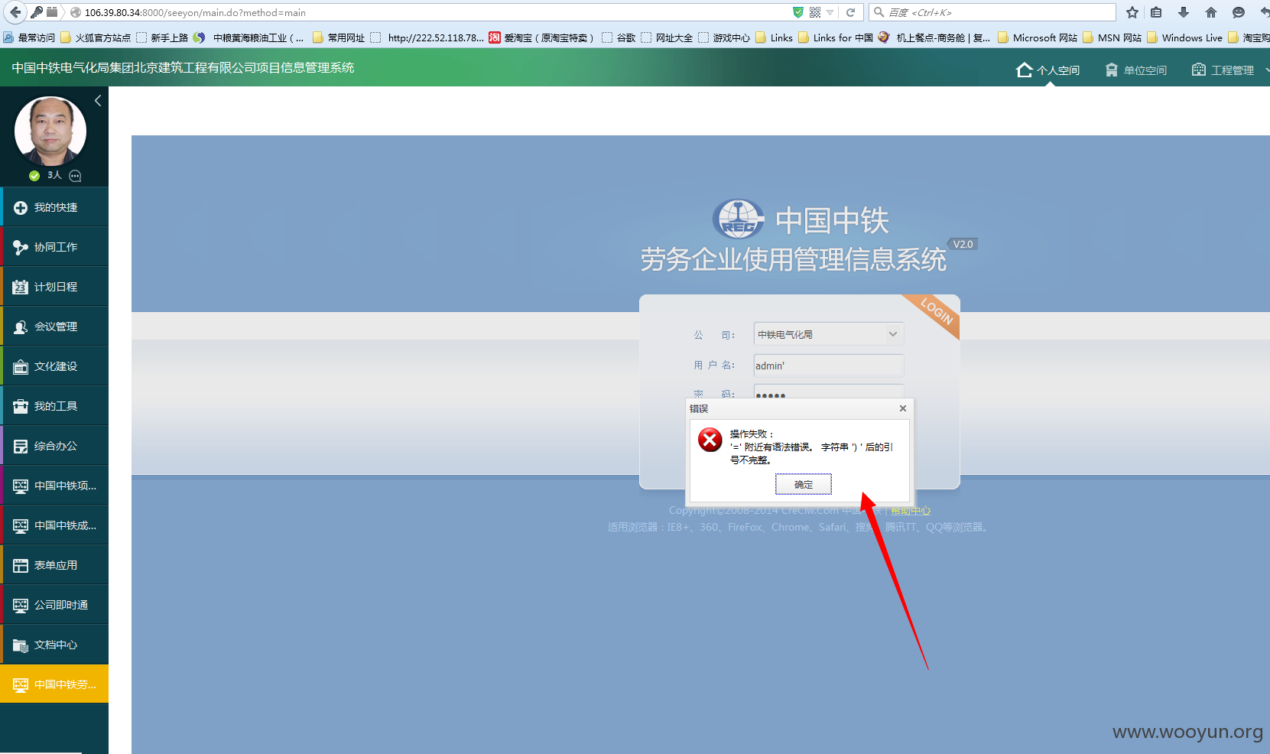Open 最常访问 bookmark
1270x754 pixels.
pos(29,37)
